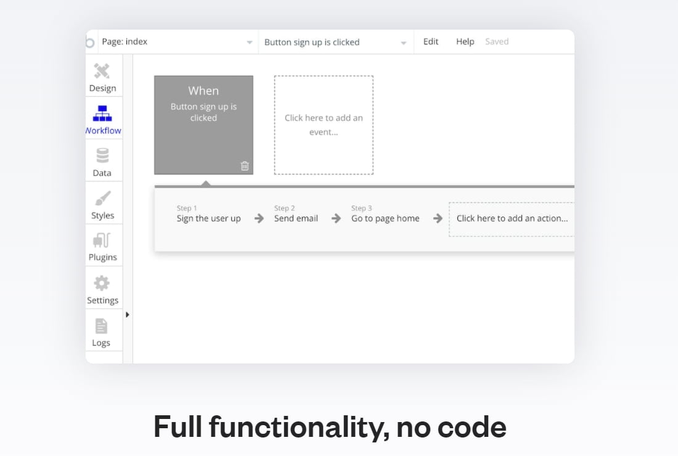Open the Logs document icon
678x456 pixels.
101,326
